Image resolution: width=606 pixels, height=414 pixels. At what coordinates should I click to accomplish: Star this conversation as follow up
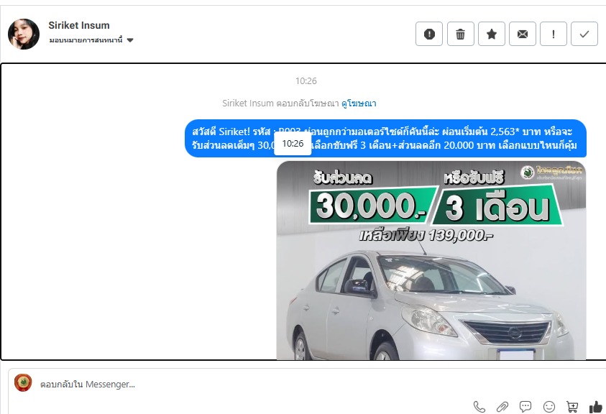coord(491,34)
